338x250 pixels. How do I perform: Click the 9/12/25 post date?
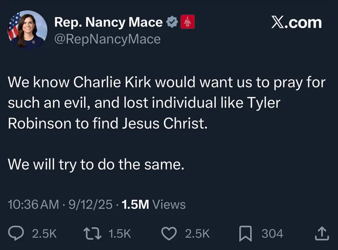point(90,204)
